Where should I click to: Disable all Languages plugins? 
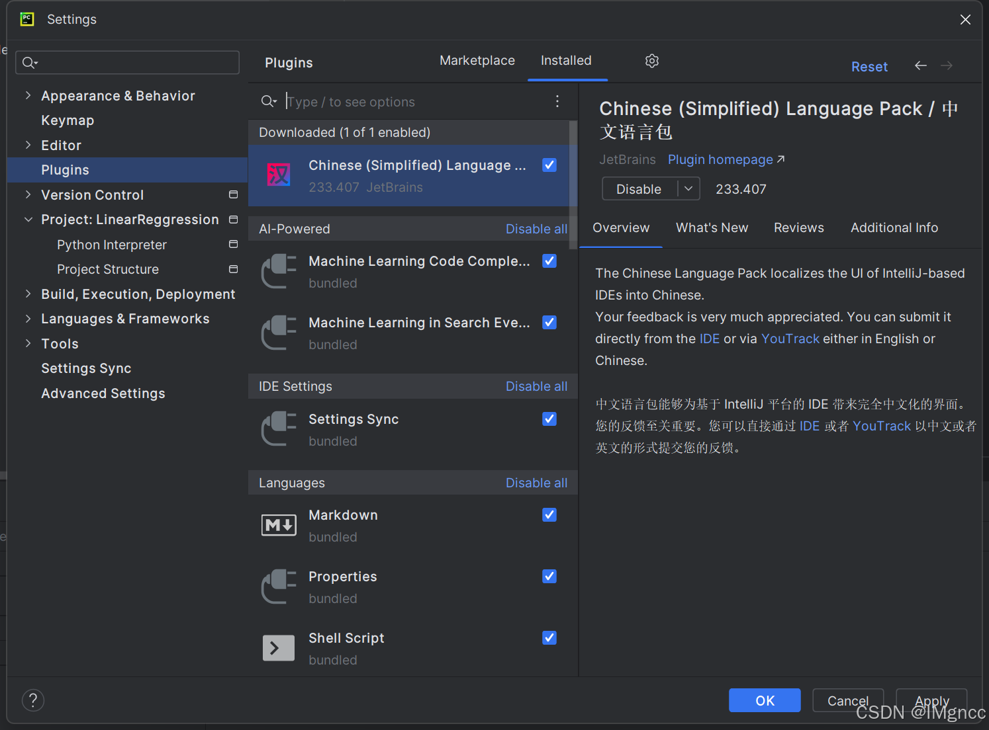[x=536, y=483]
